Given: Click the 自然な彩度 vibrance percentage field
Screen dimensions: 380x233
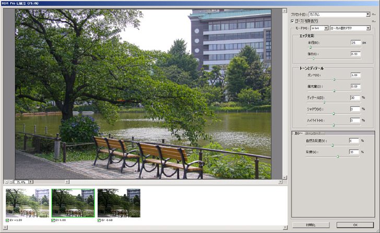Looking at the screenshot, I should click(x=354, y=141).
